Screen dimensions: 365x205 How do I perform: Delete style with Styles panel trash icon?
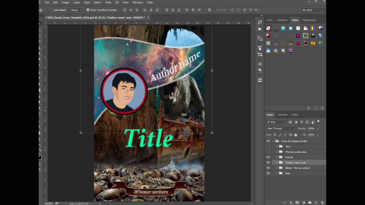click(x=322, y=108)
